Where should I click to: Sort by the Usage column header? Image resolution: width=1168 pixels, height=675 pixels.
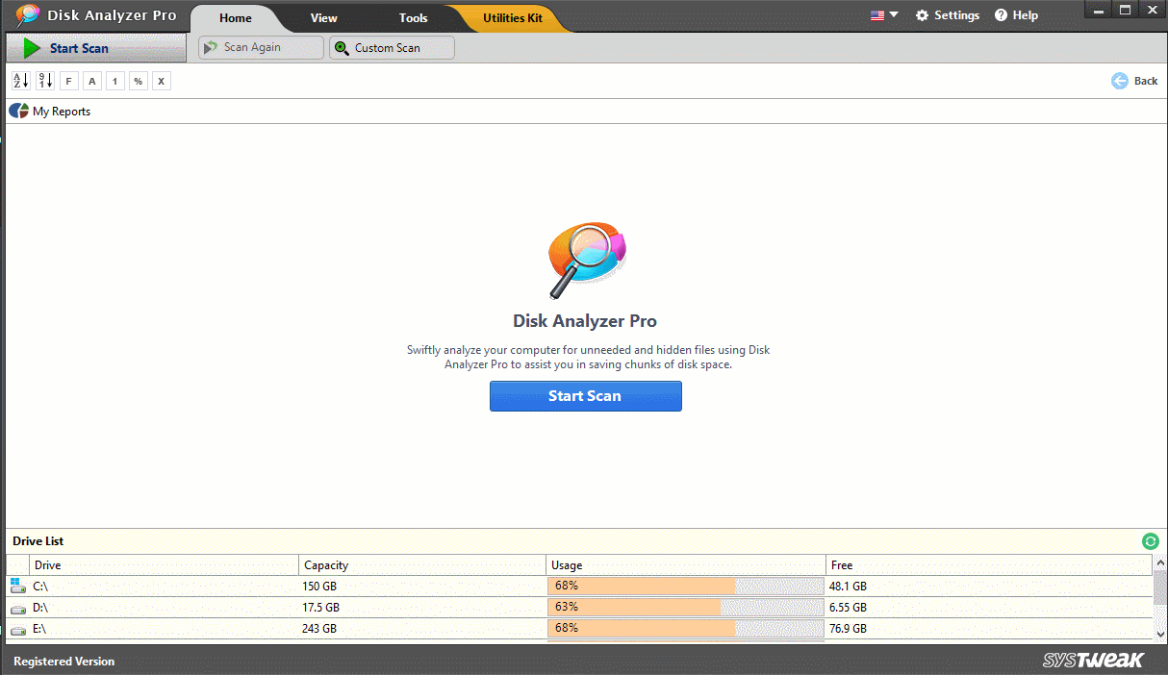point(686,565)
